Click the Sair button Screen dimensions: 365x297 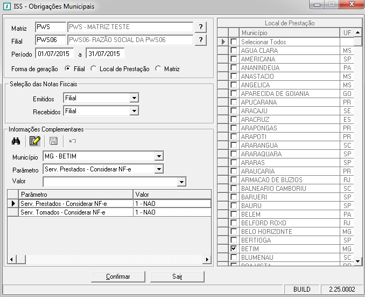[177, 277]
